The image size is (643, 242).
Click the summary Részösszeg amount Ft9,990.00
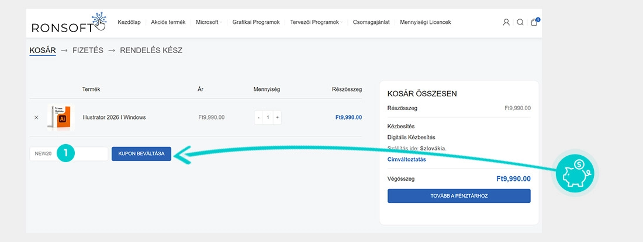tap(517, 108)
